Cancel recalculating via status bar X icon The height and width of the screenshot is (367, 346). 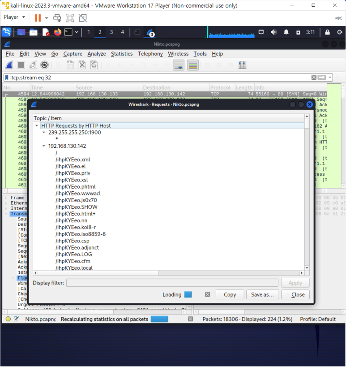pyautogui.click(x=191, y=319)
